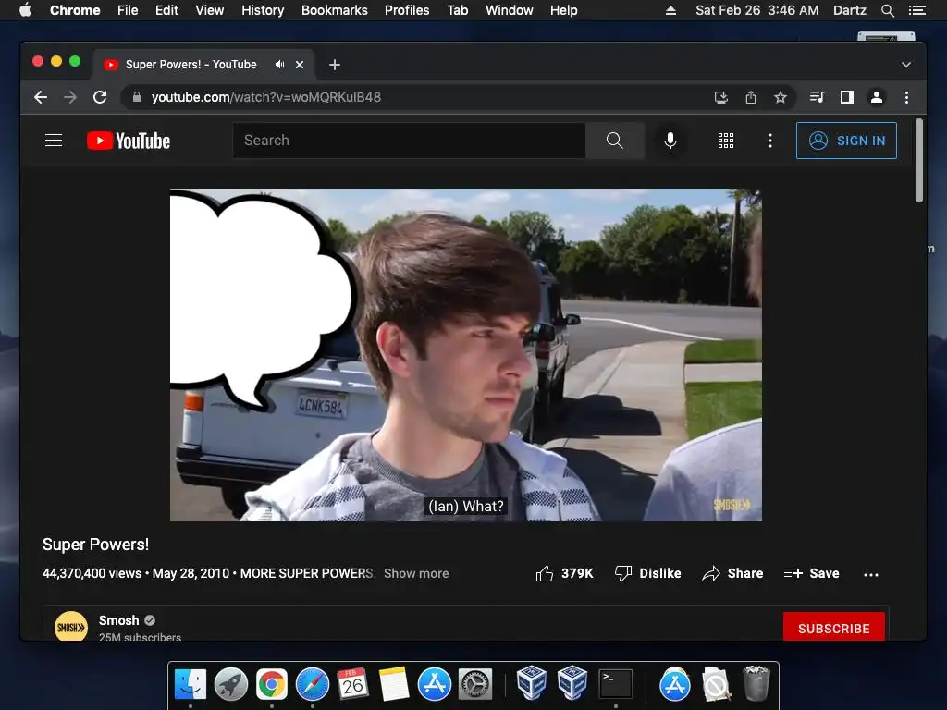This screenshot has height=710, width=947.
Task: Open the Bookmarks menu
Action: (x=335, y=10)
